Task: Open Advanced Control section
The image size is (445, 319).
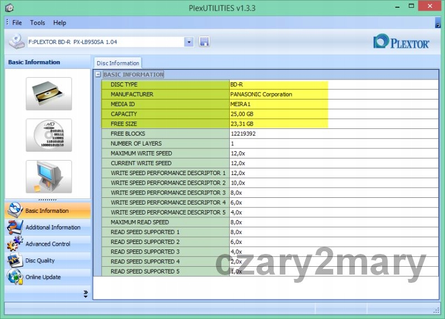Action: [47, 244]
